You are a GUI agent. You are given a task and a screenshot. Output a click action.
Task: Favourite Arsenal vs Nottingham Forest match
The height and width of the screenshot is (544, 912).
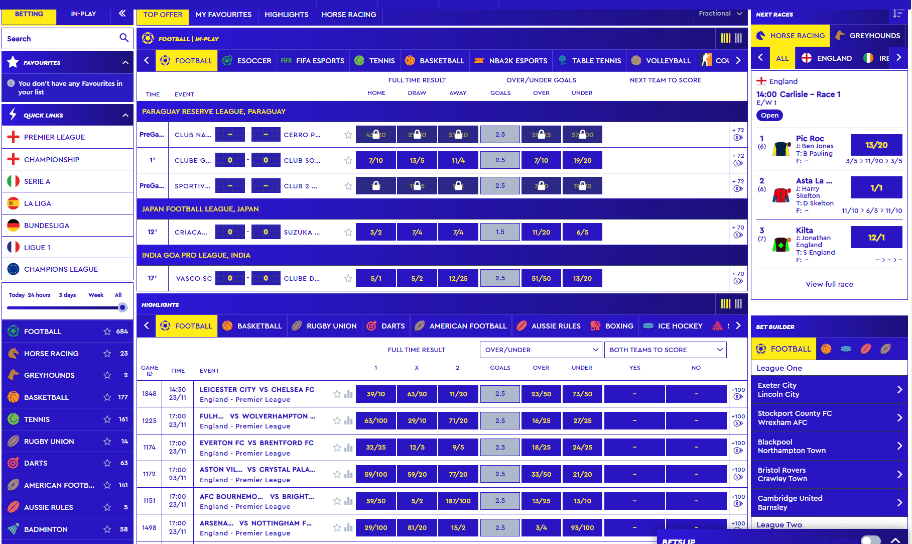tap(337, 527)
